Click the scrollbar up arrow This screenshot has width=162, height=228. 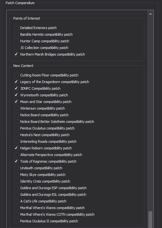coord(150,14)
